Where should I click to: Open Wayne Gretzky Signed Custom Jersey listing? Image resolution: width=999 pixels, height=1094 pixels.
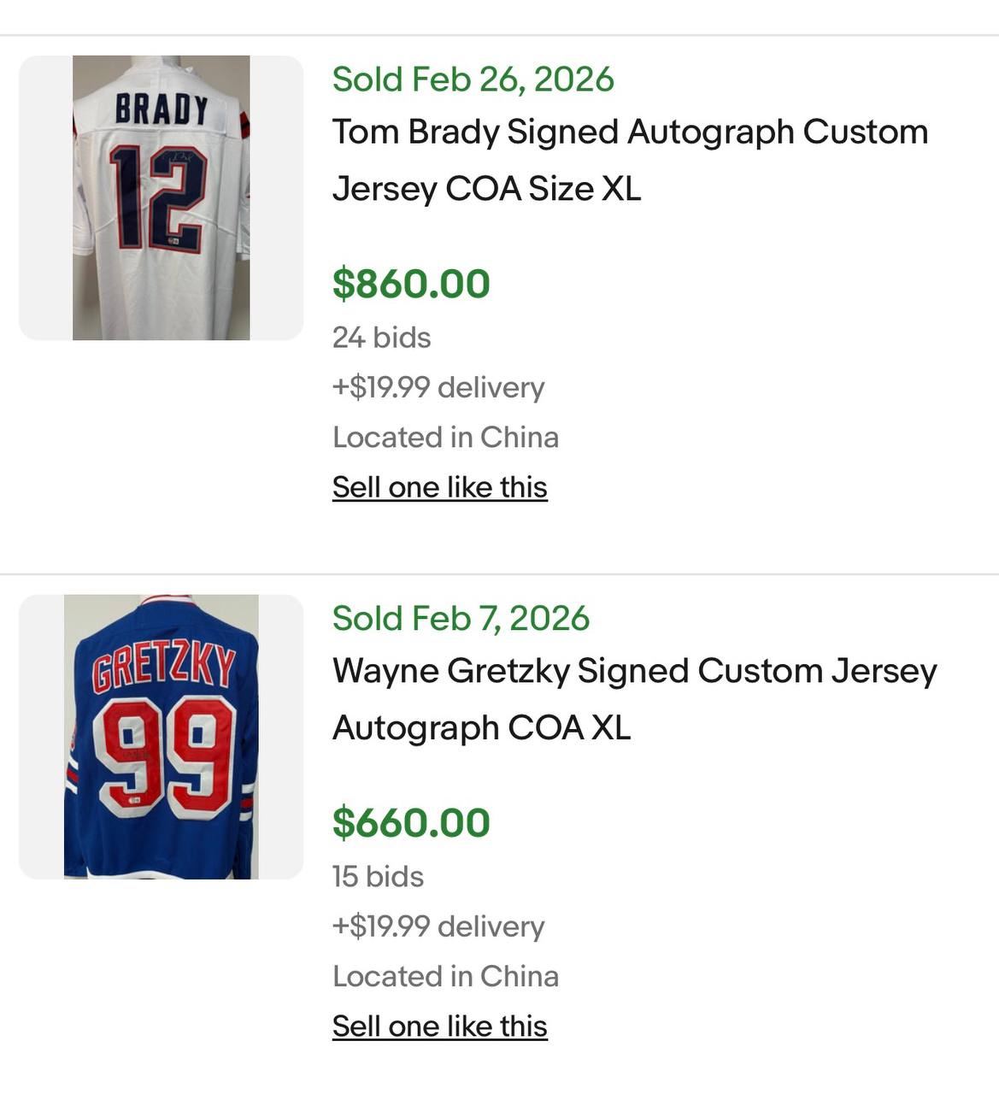[634, 699]
